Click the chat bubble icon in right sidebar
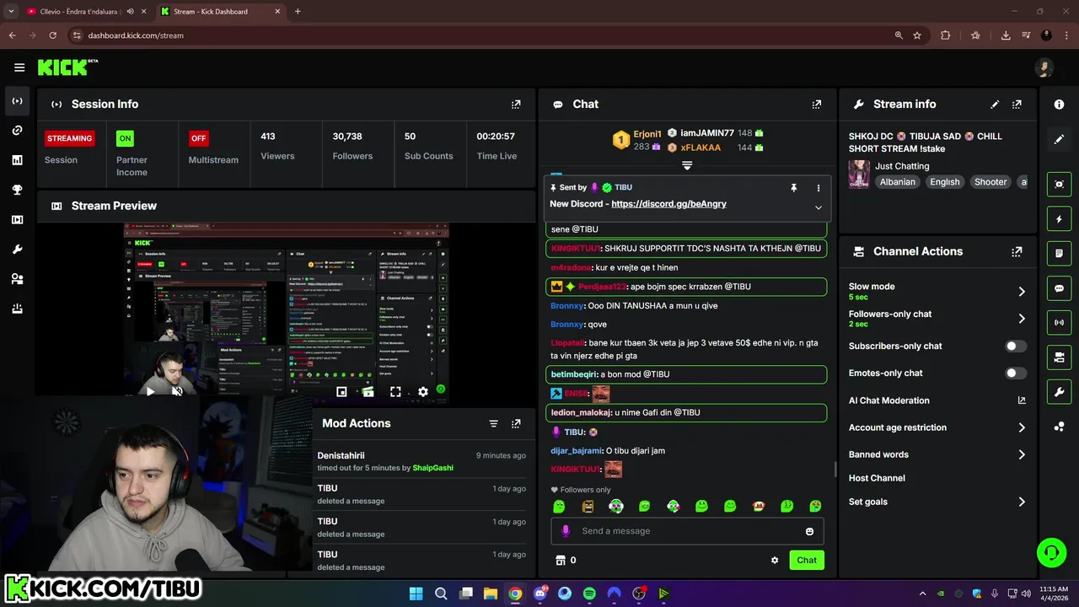 coord(1059,288)
